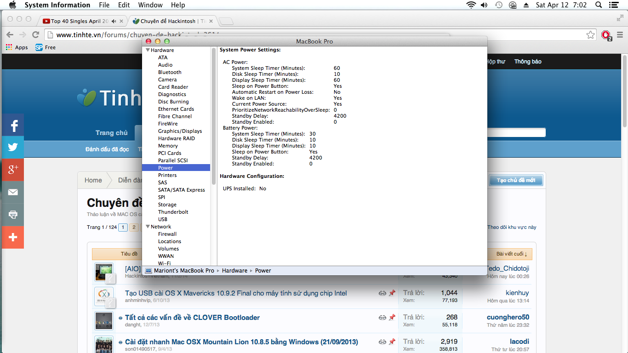Open Trang chủ navigation link
Screen dimensions: 628x353
(x=112, y=133)
